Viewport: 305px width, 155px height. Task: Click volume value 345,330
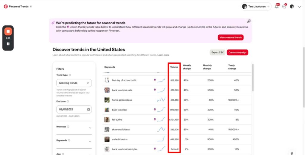pyautogui.click(x=175, y=100)
